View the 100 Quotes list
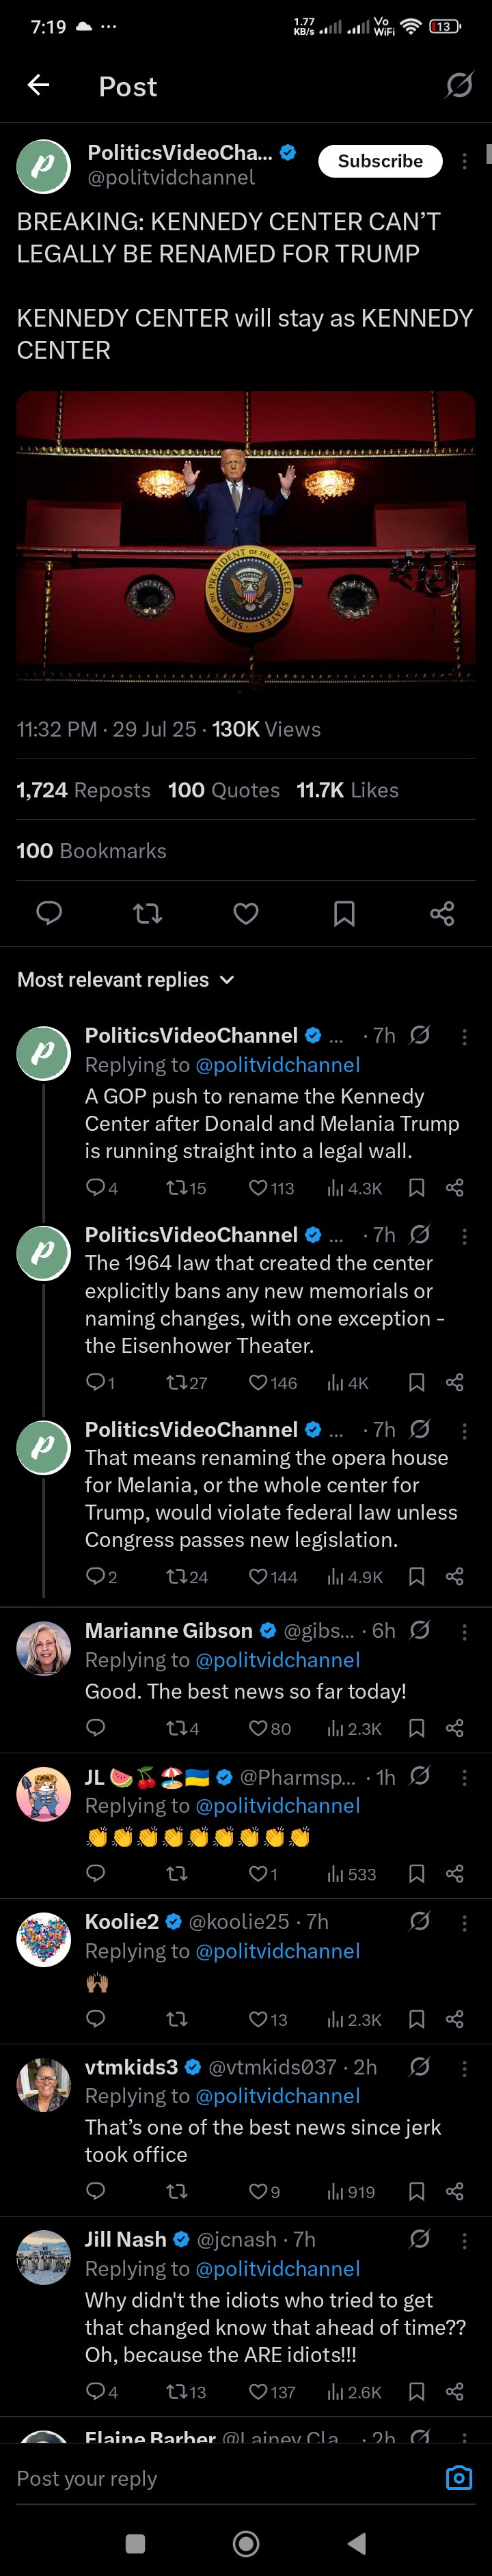The width and height of the screenshot is (492, 2576). point(224,789)
